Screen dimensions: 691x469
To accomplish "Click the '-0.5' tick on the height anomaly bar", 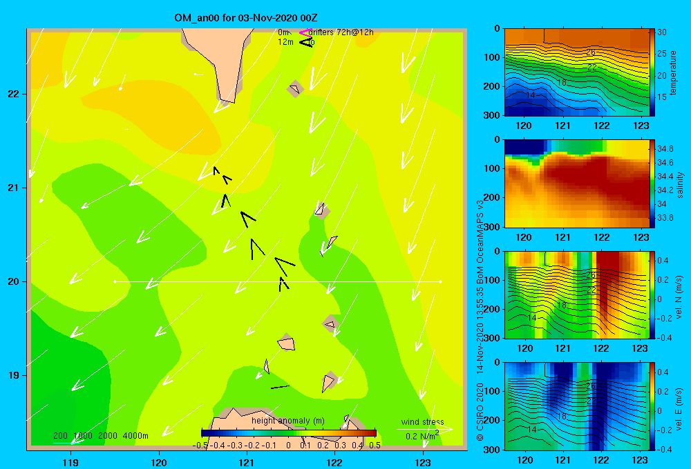I will [x=200, y=446].
